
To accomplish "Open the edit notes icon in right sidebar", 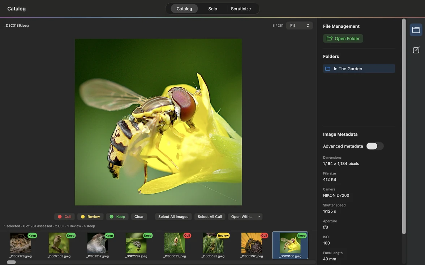I will pyautogui.click(x=416, y=50).
